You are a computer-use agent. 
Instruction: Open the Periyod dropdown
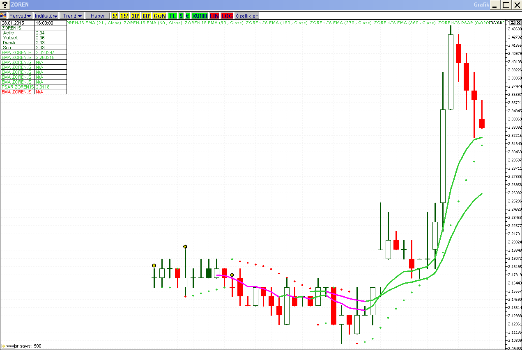point(20,16)
